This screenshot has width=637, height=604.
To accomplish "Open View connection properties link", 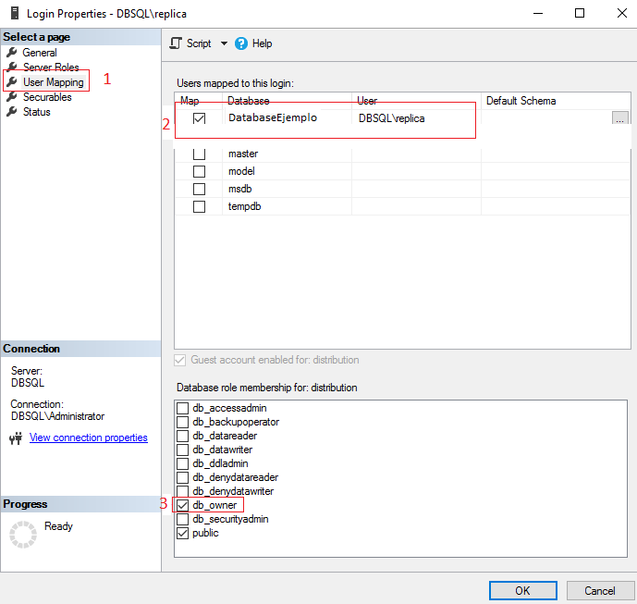I will tap(88, 438).
